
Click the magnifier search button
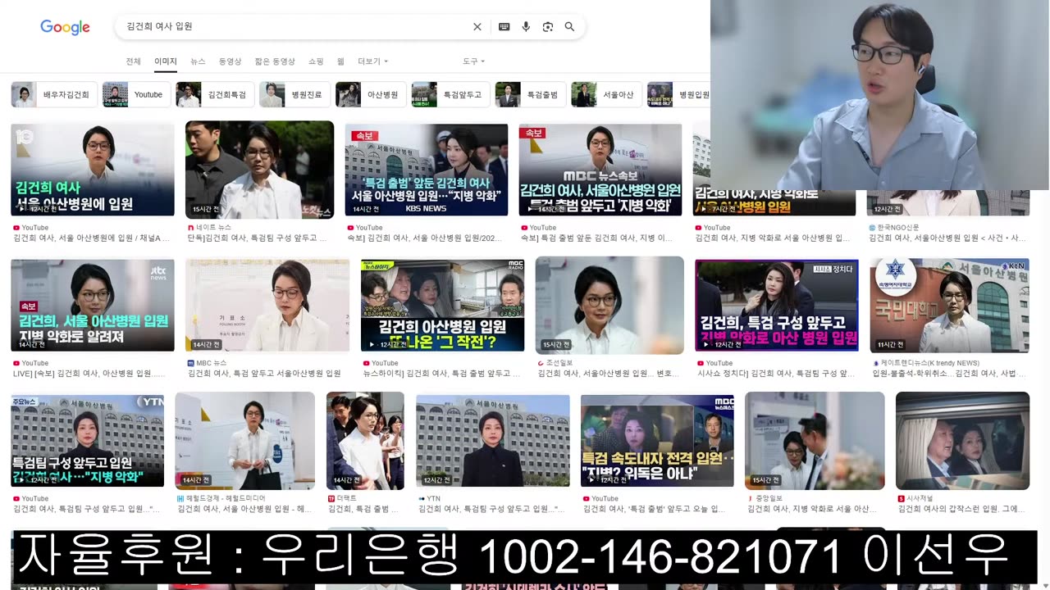click(x=569, y=27)
